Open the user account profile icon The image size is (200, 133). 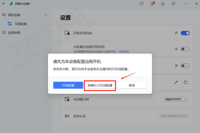point(163,4)
